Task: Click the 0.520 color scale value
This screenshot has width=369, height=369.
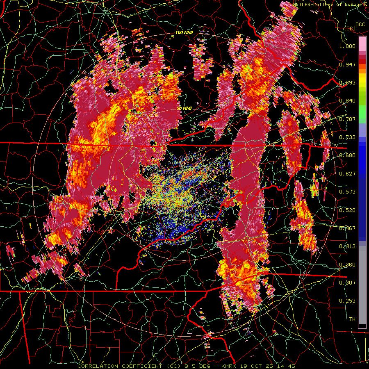Action: 347,210
